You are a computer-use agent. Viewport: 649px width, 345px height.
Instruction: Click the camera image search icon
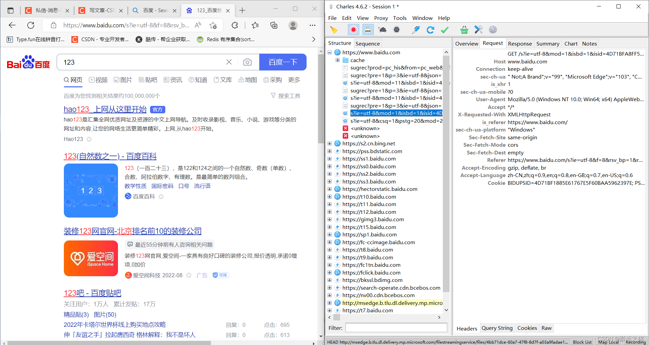coord(247,62)
